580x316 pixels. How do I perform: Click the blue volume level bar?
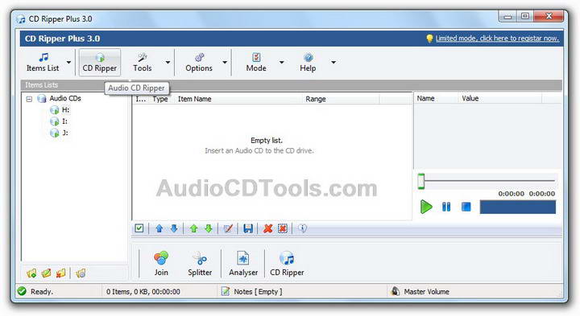pyautogui.click(x=517, y=207)
